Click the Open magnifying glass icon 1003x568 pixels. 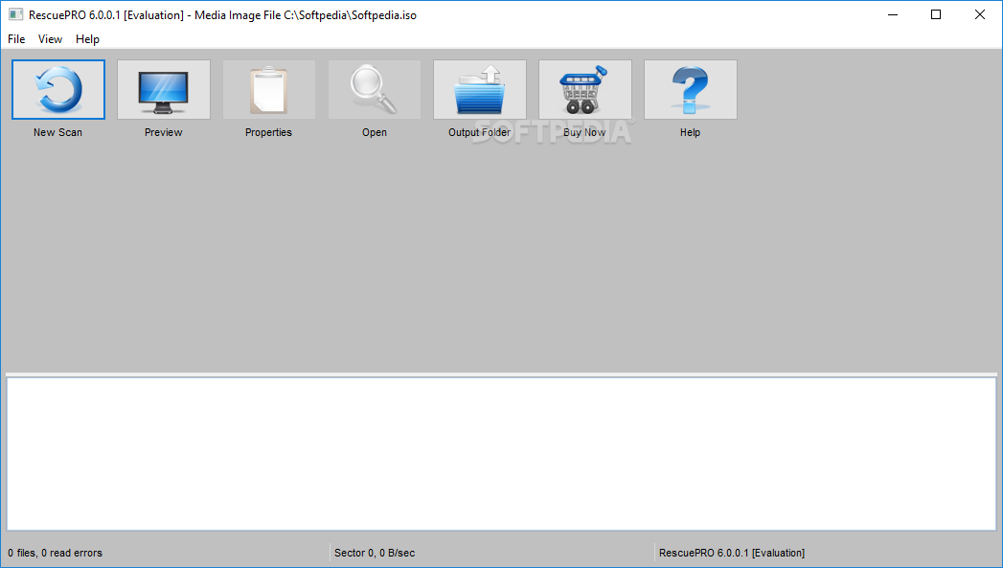pyautogui.click(x=375, y=89)
